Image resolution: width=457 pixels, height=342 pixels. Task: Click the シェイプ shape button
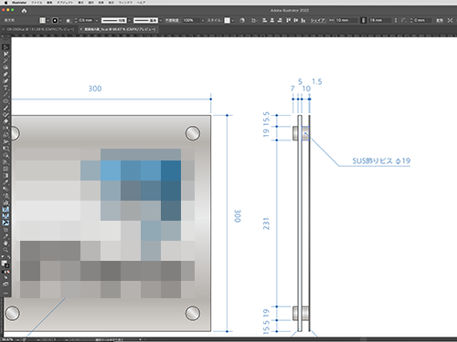pyautogui.click(x=318, y=20)
